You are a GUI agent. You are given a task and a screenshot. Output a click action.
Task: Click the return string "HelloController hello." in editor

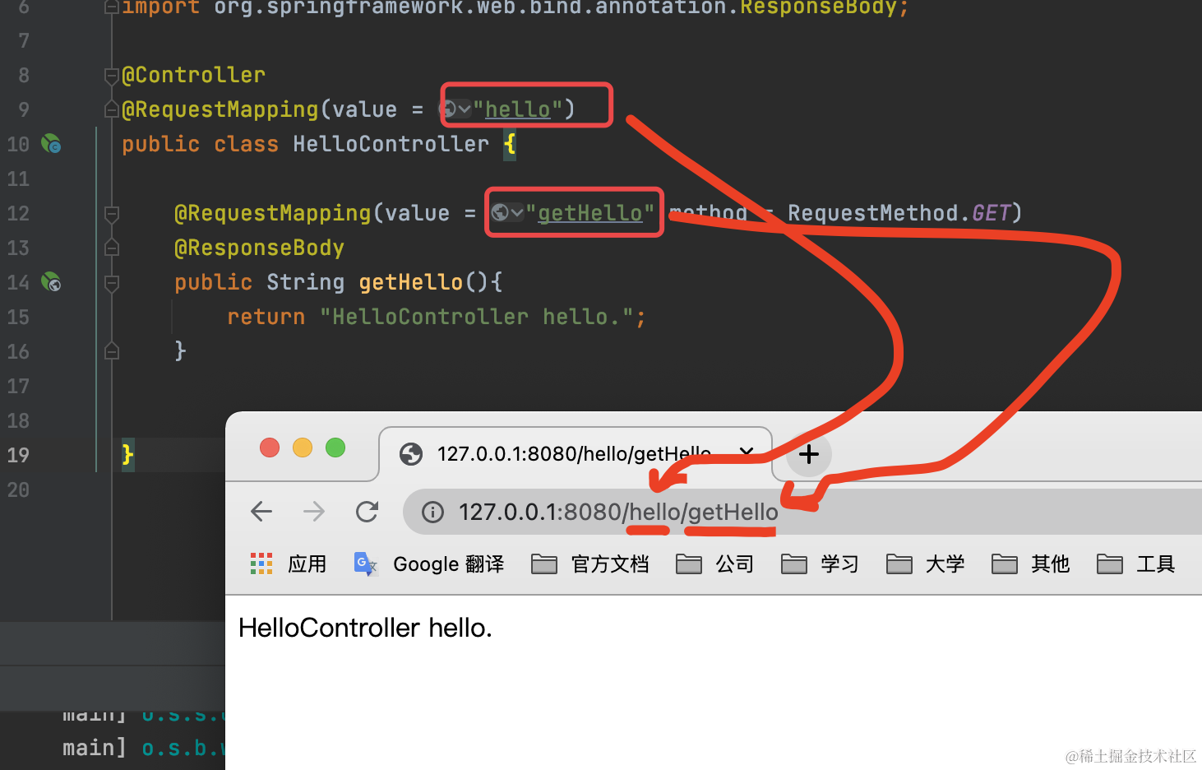476,317
